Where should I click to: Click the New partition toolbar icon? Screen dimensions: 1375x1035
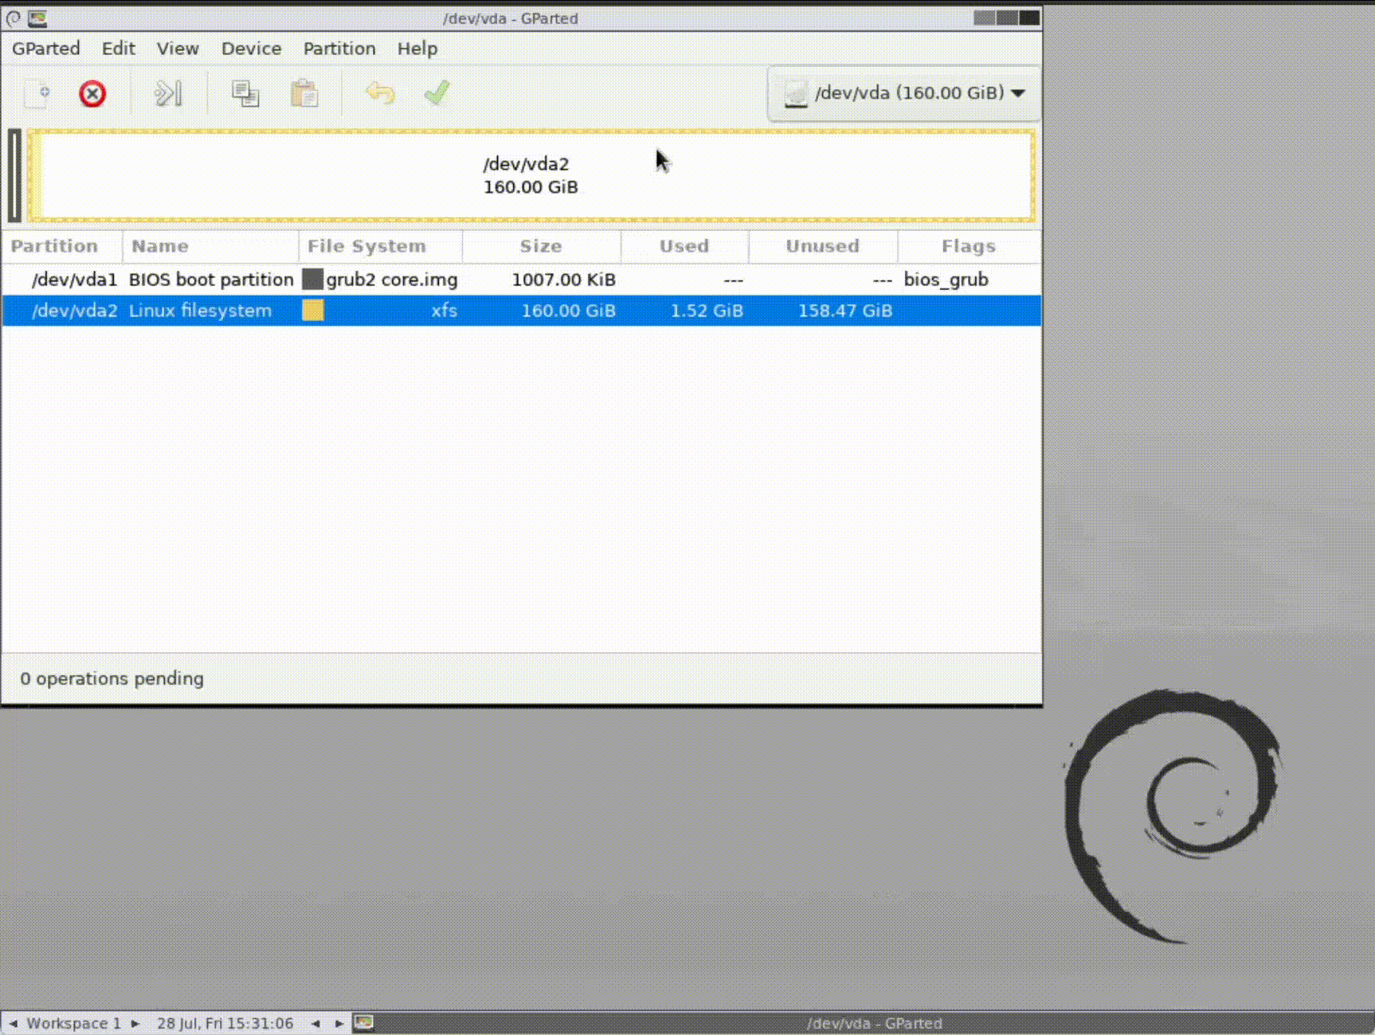[x=37, y=94]
